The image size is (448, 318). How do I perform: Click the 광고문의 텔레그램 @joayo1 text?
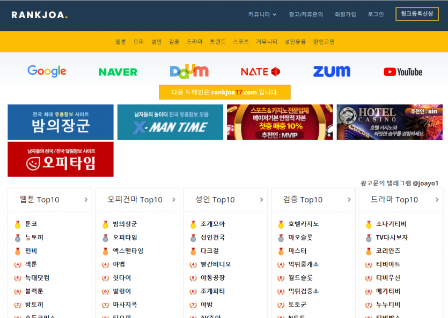point(399,183)
